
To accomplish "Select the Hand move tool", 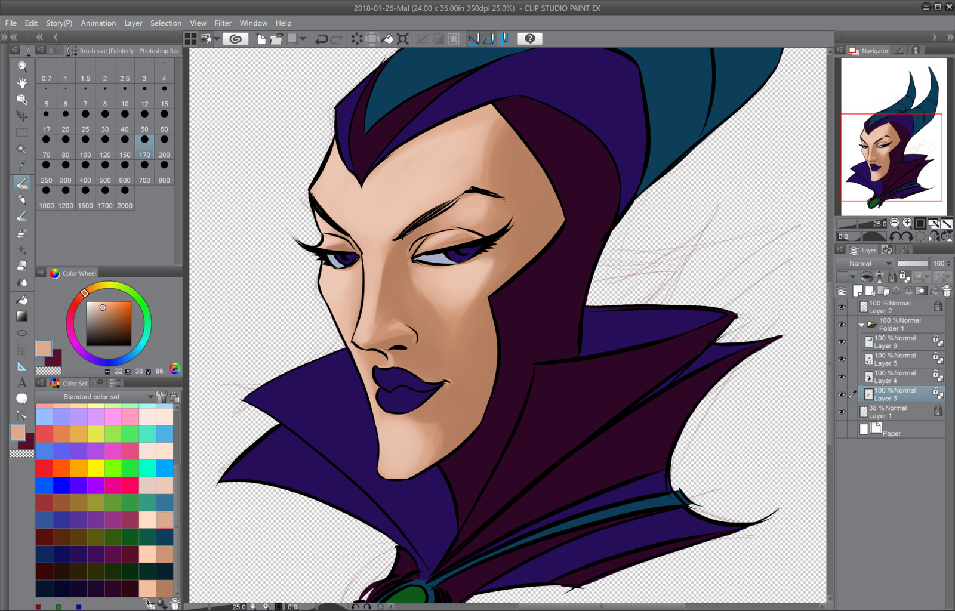I will coord(22,82).
